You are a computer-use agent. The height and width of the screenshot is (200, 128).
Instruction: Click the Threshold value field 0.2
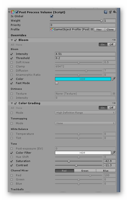(x=85, y=58)
